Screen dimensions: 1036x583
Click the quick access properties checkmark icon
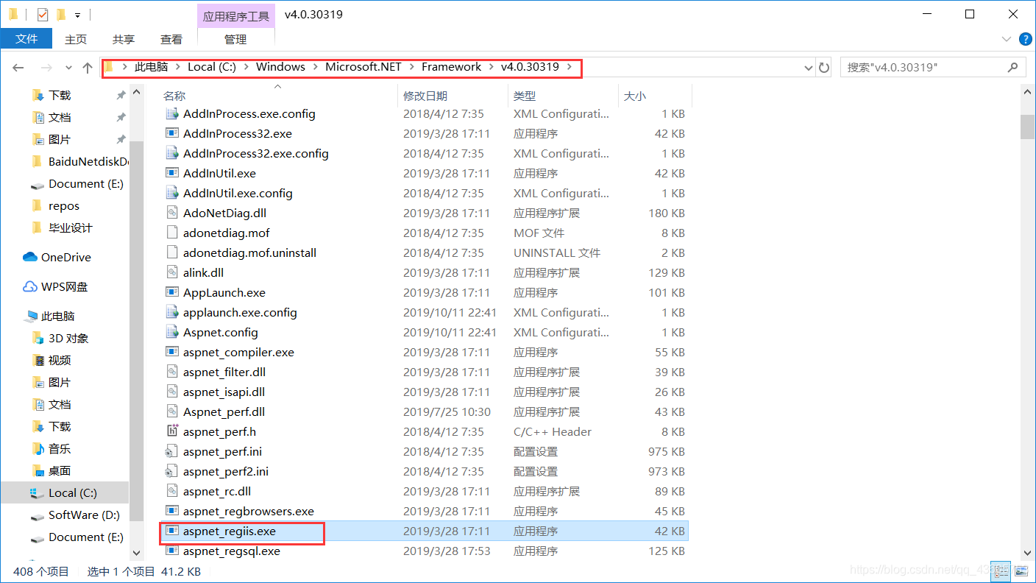[42, 14]
